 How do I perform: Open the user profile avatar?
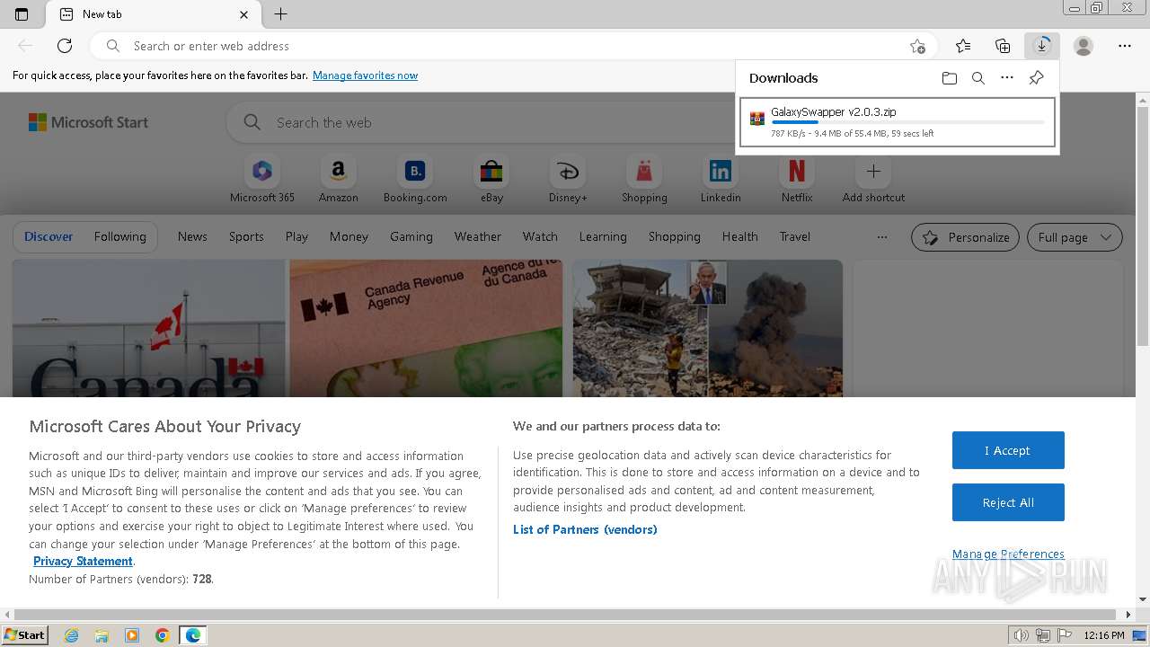1084,46
